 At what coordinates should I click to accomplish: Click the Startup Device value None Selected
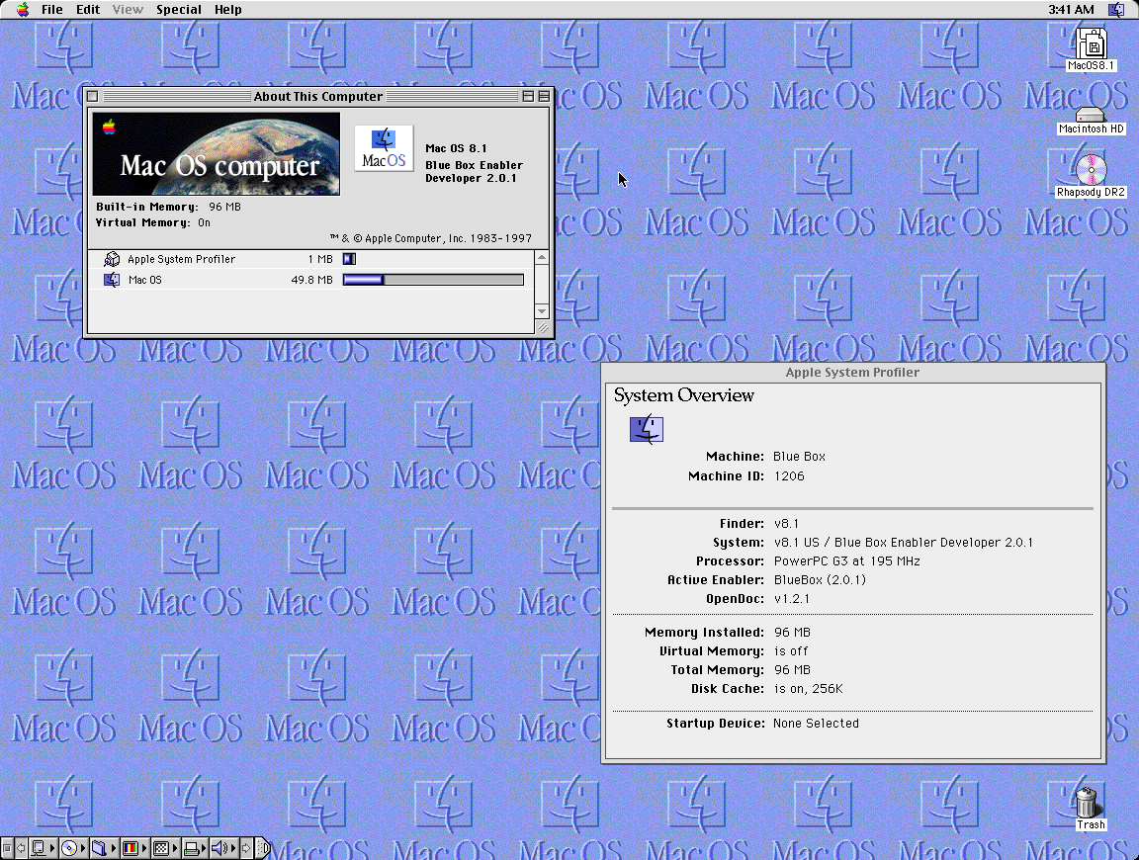pyautogui.click(x=816, y=724)
